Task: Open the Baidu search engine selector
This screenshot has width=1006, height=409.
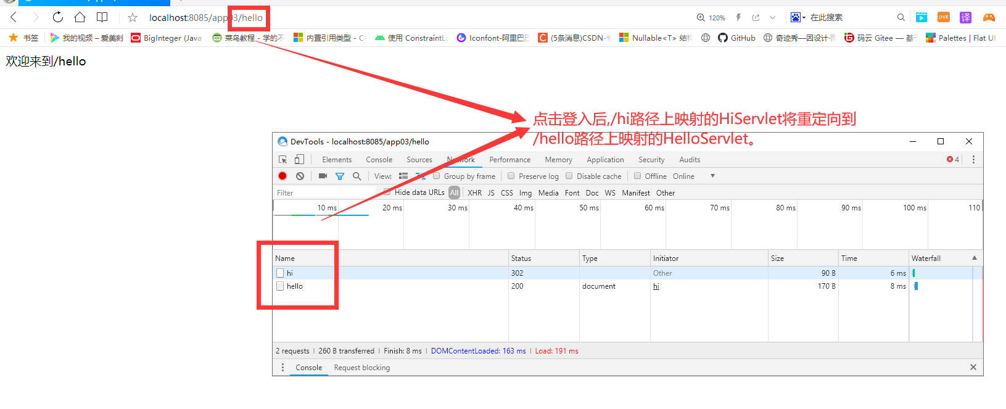Action: pos(798,17)
